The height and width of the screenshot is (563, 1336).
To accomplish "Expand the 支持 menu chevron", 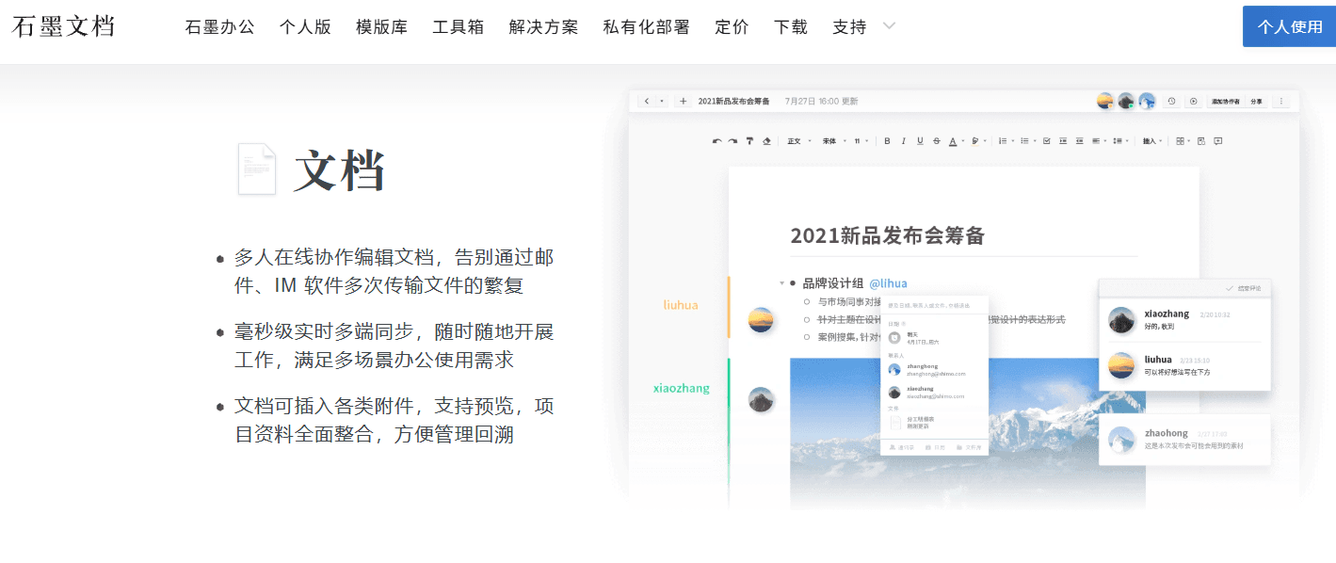I will 889,26.
